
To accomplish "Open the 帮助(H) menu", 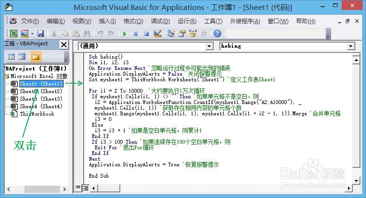I will [306, 21].
